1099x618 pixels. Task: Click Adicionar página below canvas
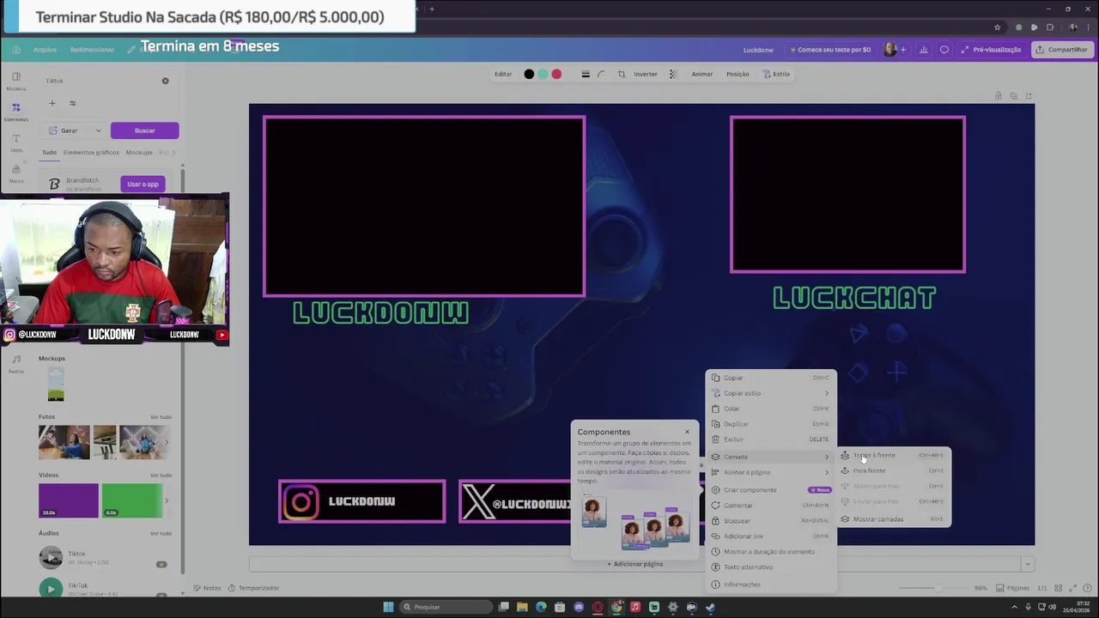click(635, 564)
